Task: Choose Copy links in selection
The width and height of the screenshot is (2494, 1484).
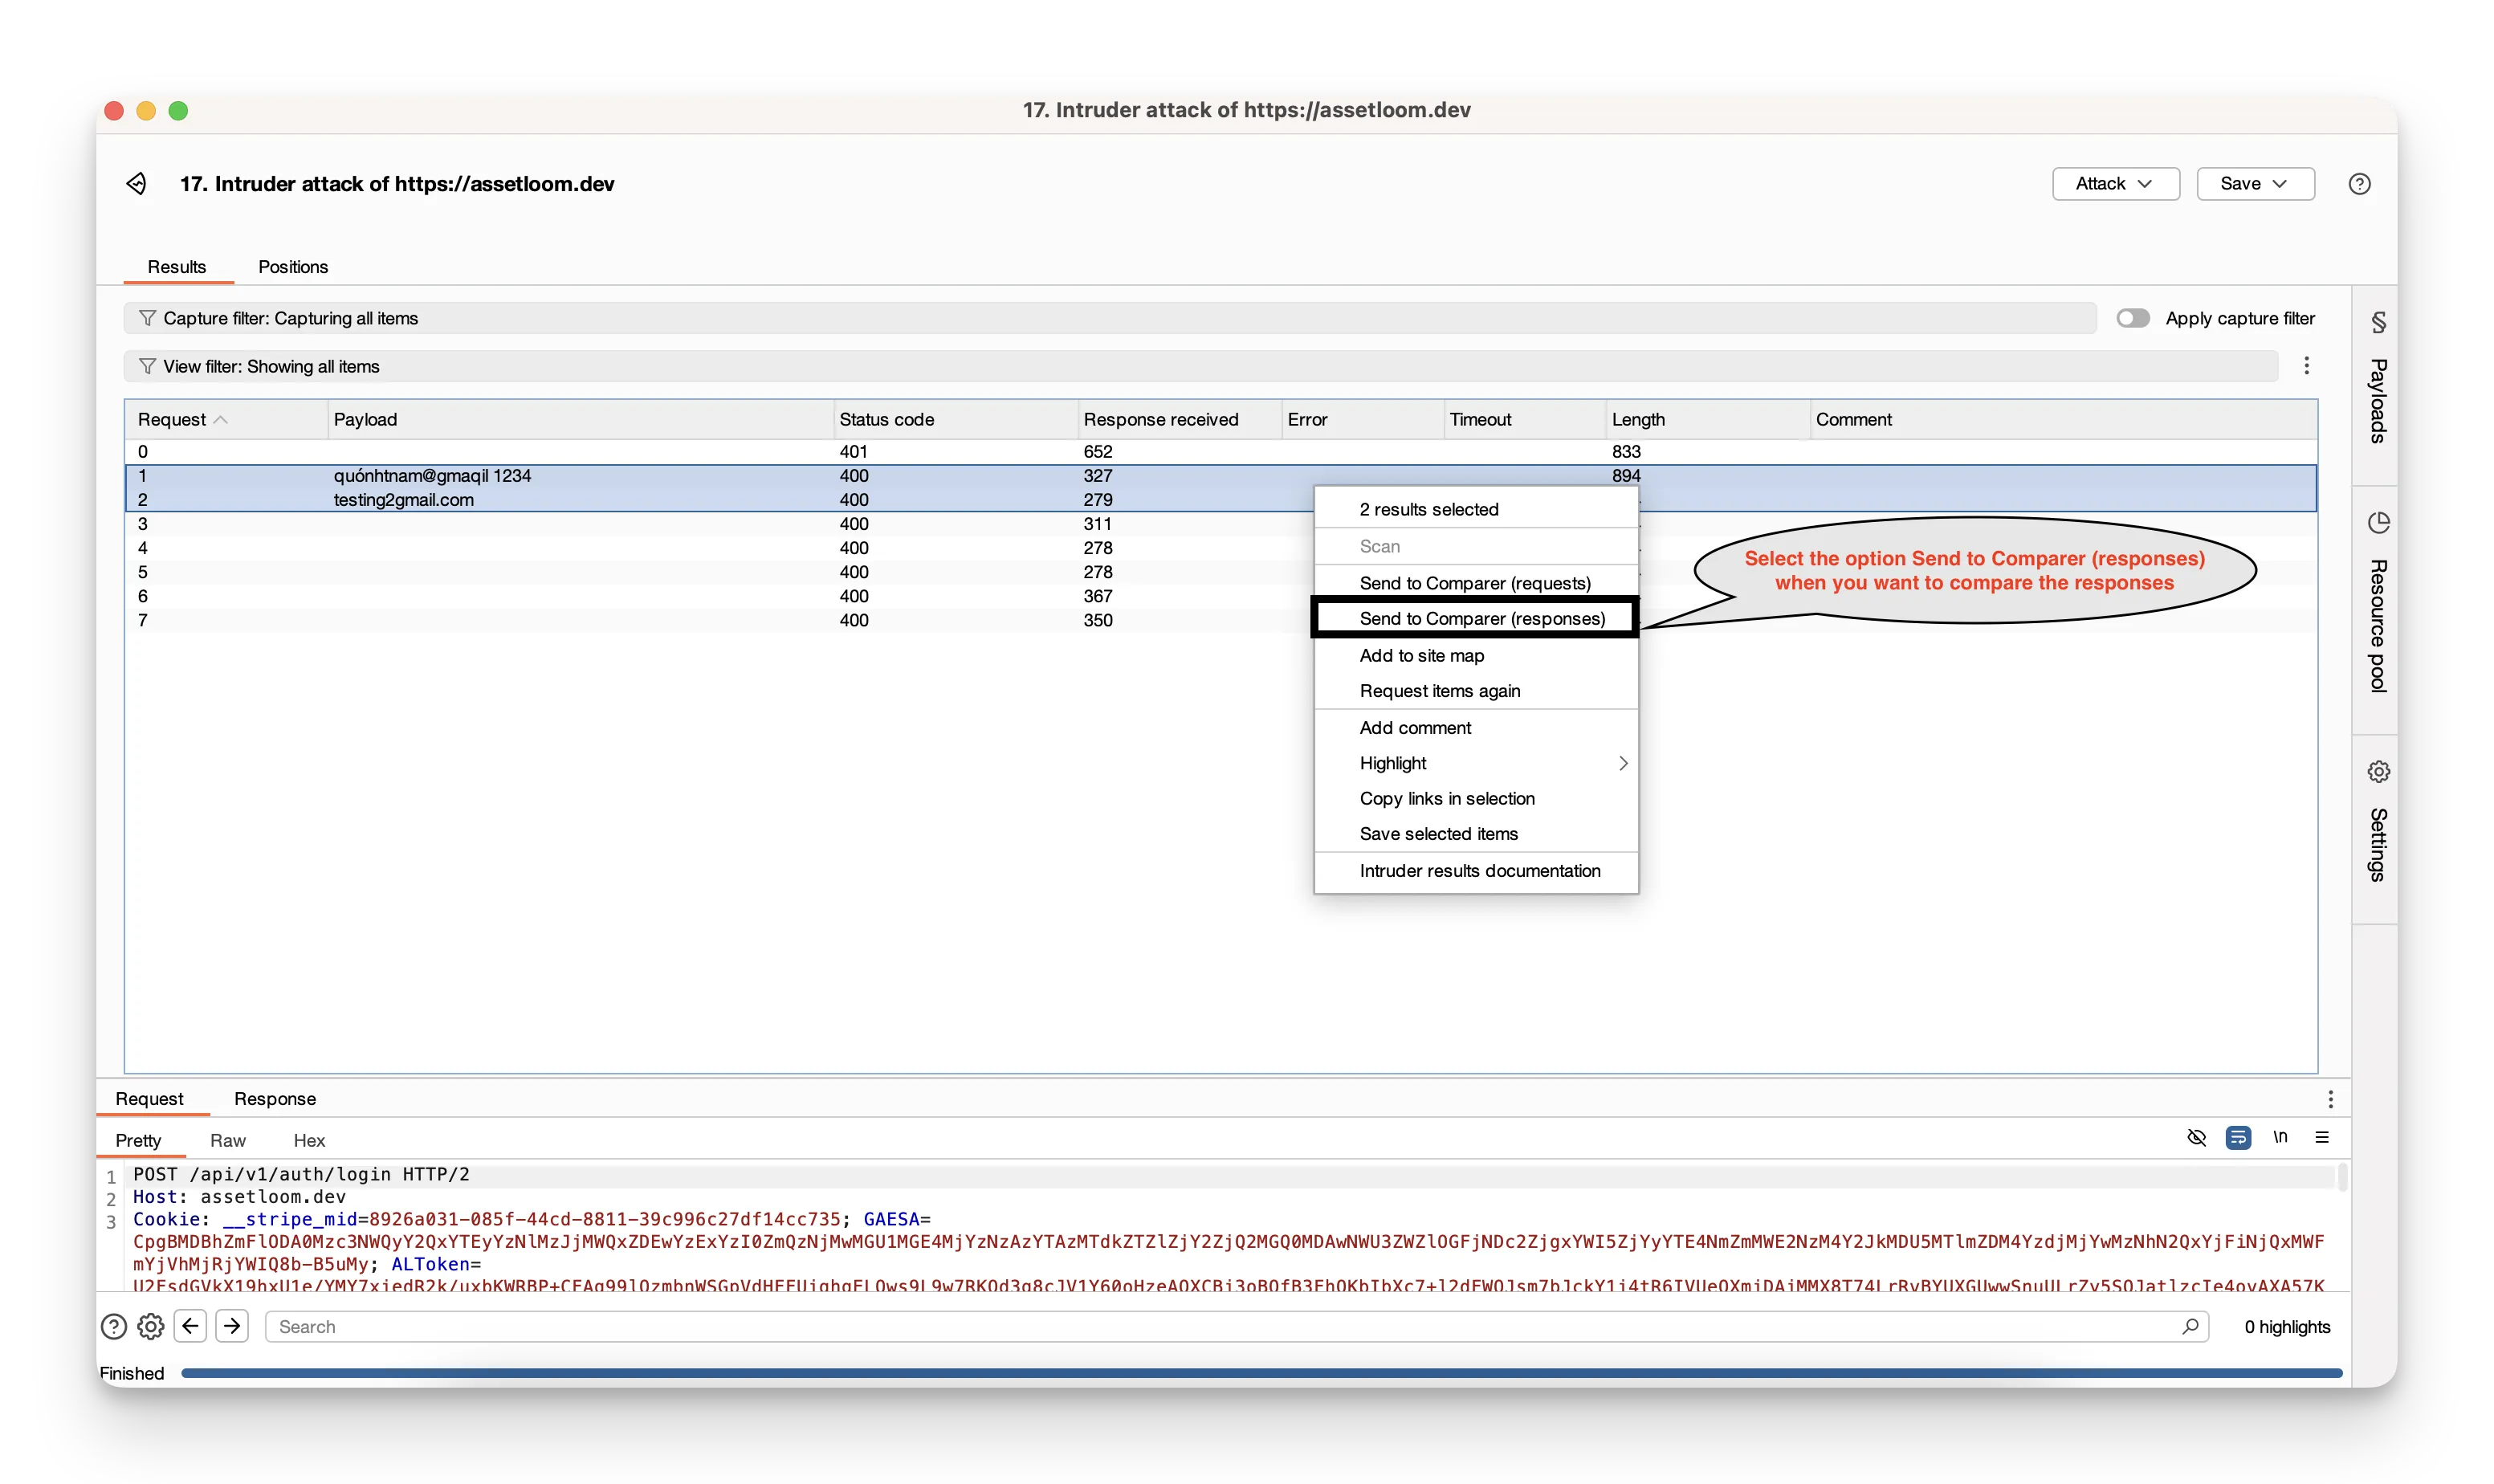Action: click(1475, 799)
